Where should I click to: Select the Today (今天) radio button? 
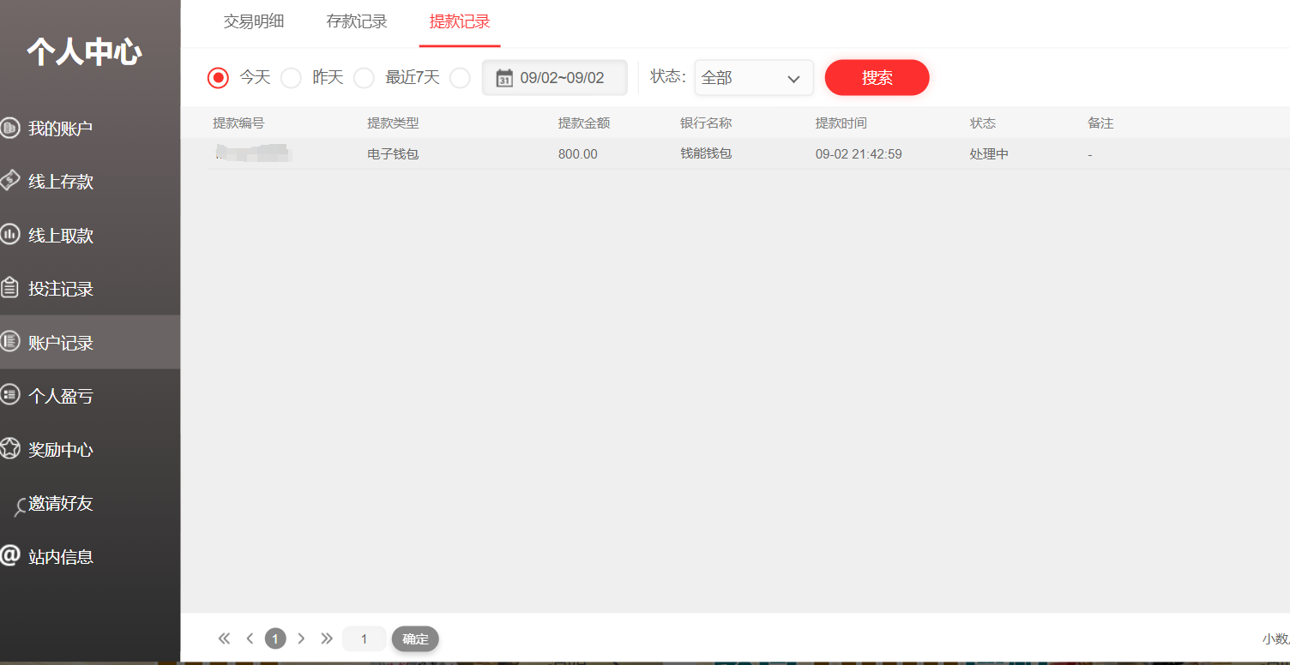pyautogui.click(x=218, y=78)
